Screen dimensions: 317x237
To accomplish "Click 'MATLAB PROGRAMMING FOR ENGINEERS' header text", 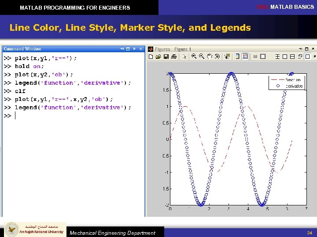I will coord(75,8).
